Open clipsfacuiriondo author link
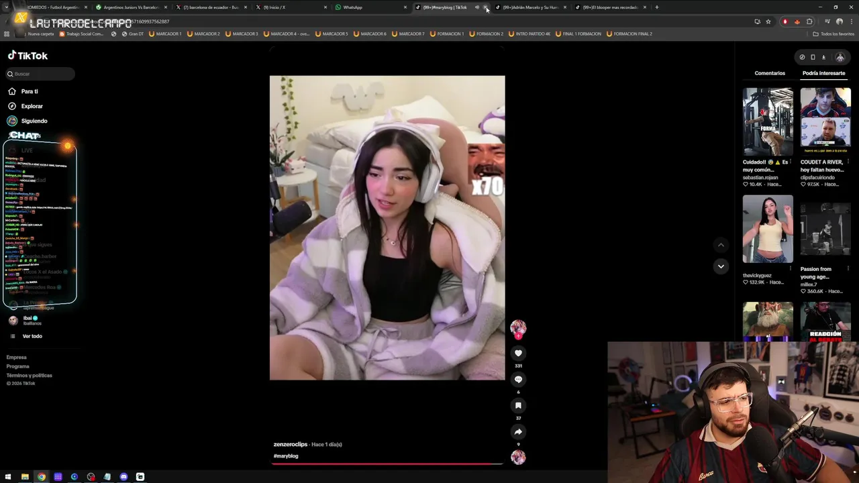The width and height of the screenshot is (859, 483). tap(817, 178)
